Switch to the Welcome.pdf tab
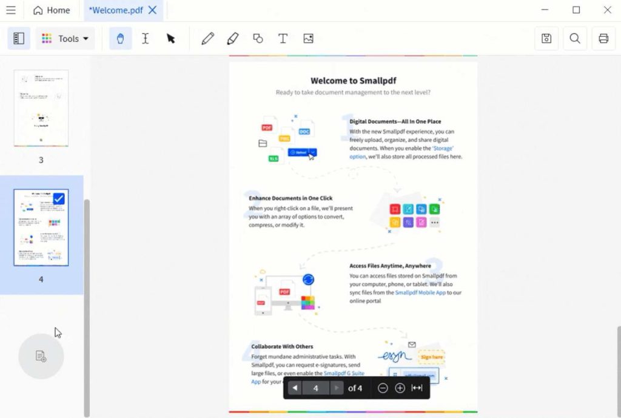The width and height of the screenshot is (621, 418). [x=116, y=10]
